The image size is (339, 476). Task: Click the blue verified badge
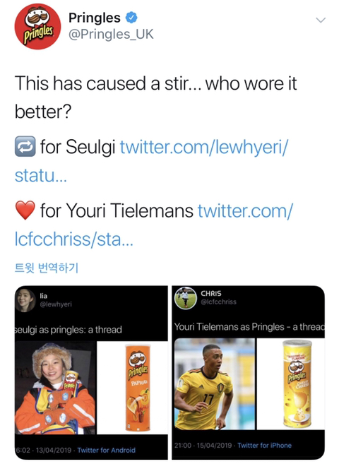(131, 18)
